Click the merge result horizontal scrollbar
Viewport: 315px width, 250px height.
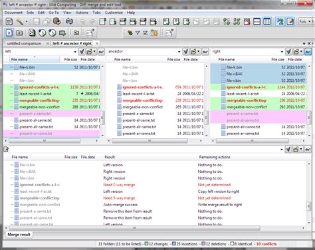[134, 228]
